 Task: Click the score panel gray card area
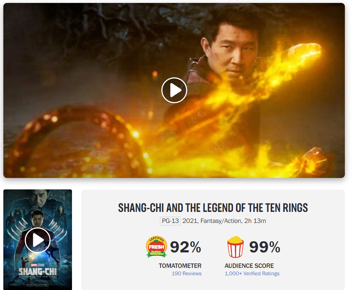point(213,240)
